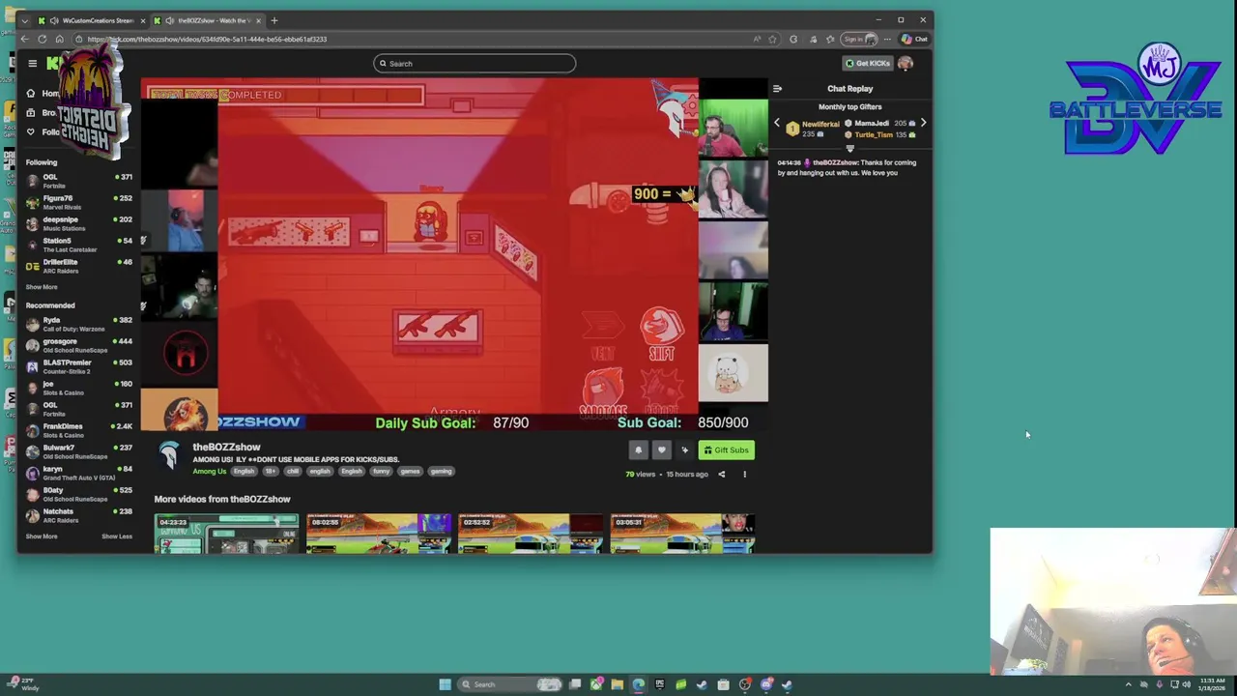1237x696 pixels.
Task: Click the Among Us category link
Action: [210, 471]
